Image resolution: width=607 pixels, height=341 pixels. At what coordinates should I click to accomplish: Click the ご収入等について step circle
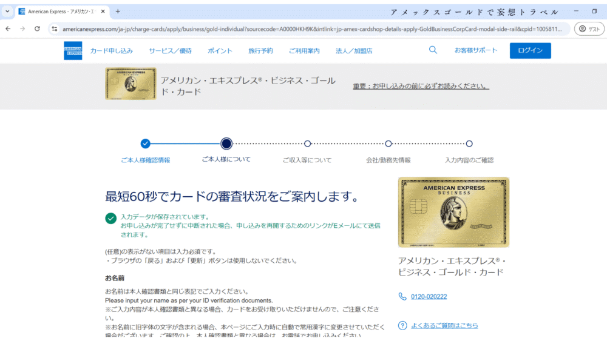(x=307, y=144)
